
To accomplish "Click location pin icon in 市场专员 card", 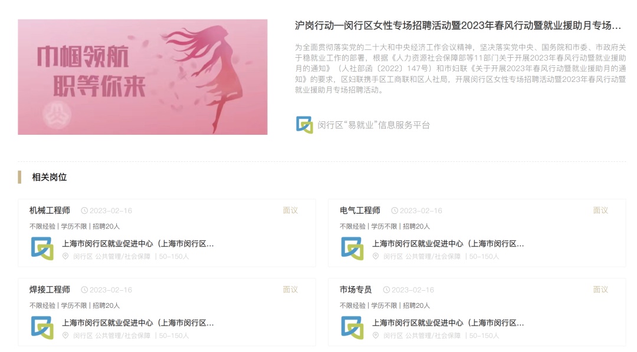I will tap(376, 336).
